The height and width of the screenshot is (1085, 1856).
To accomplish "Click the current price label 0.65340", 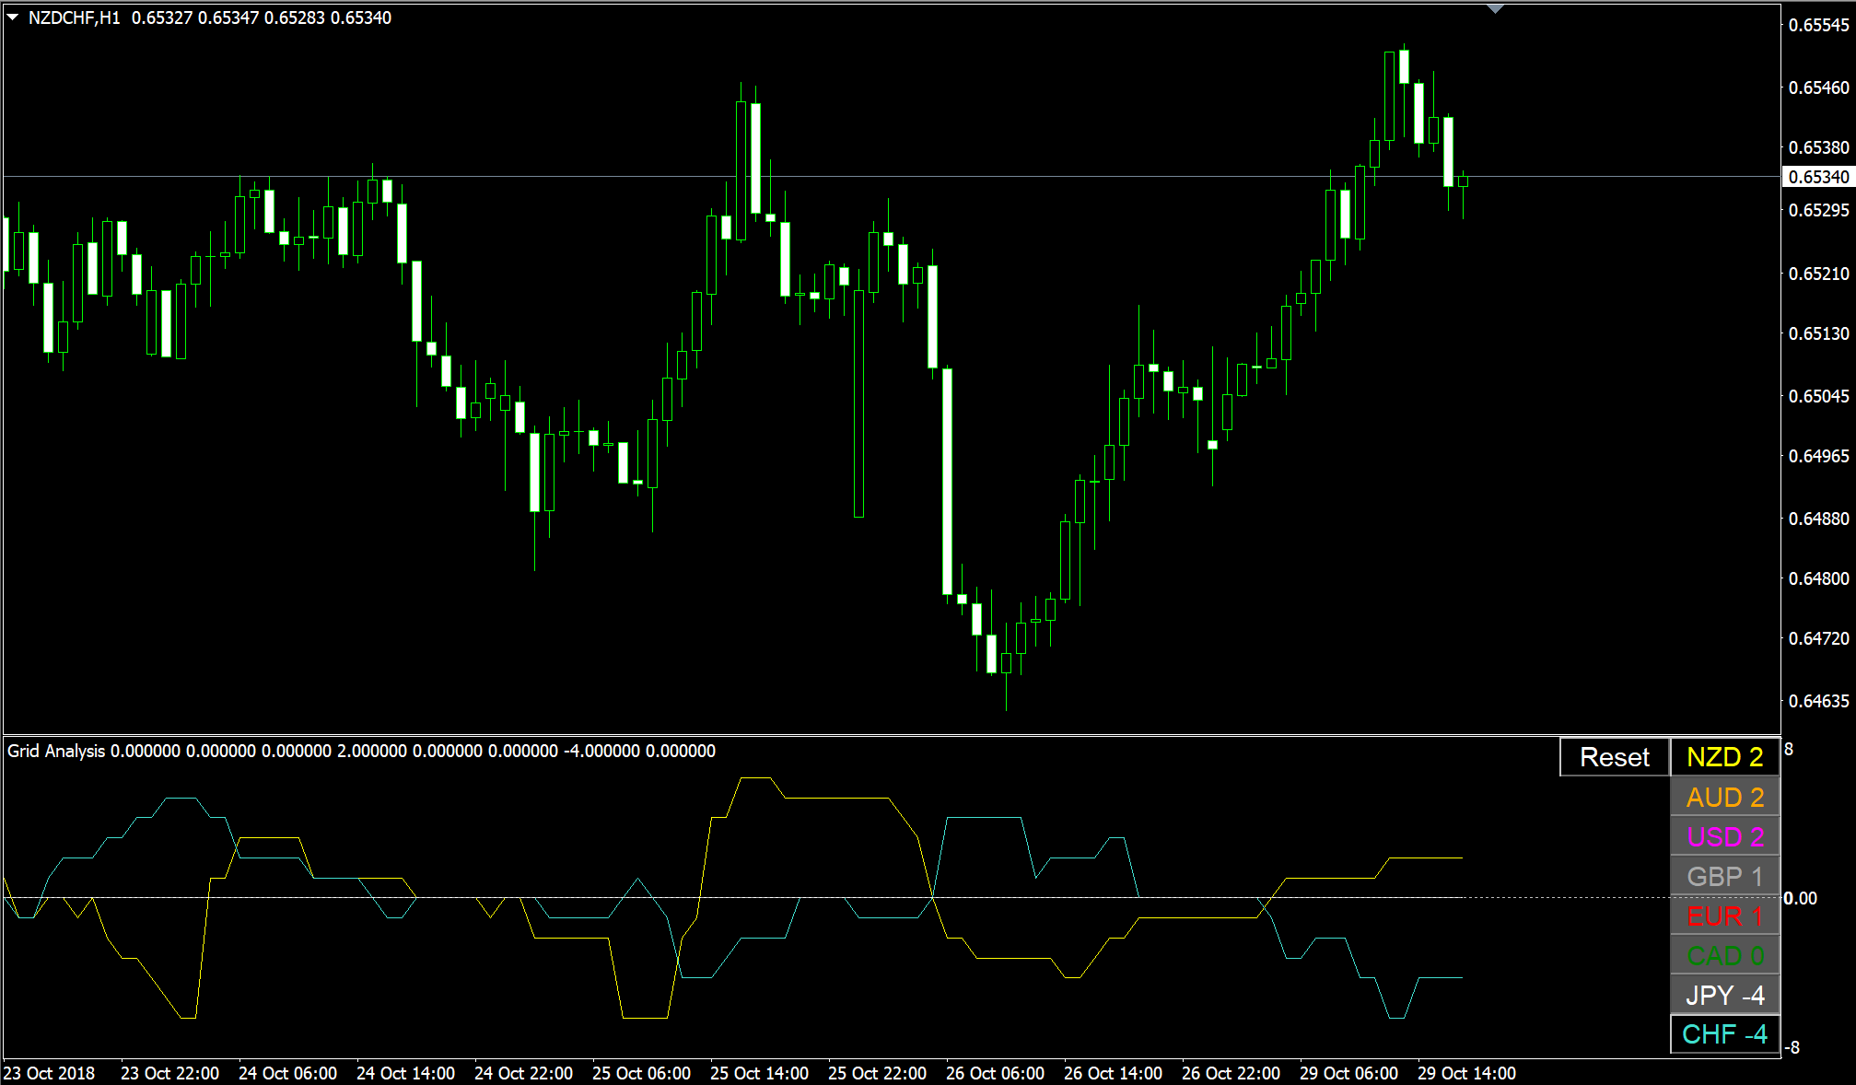I will pos(1818,177).
